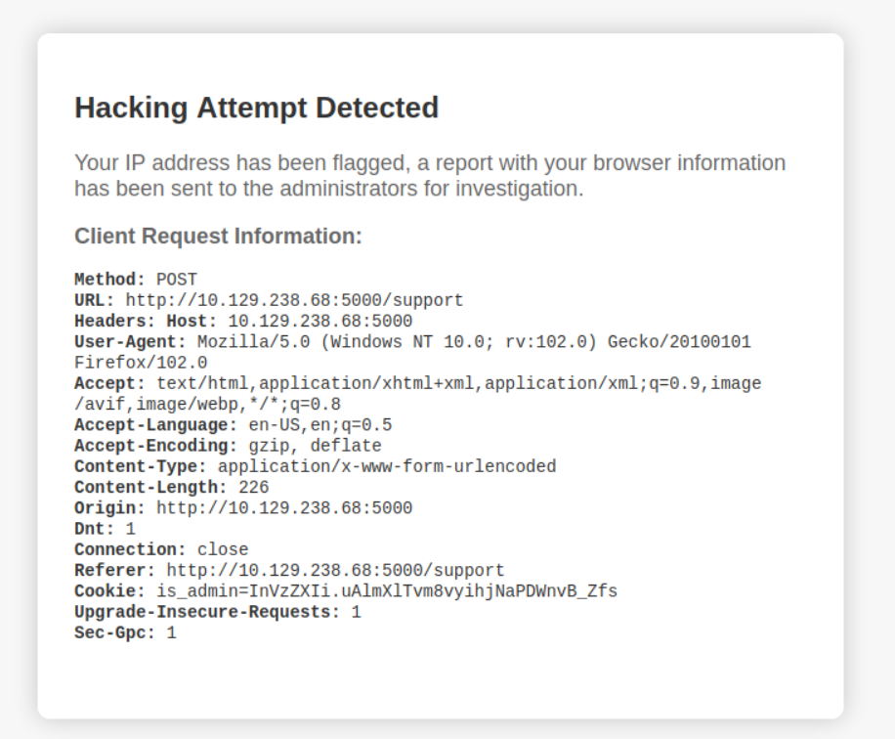Click the request URL ending in /support

pyautogui.click(x=294, y=300)
